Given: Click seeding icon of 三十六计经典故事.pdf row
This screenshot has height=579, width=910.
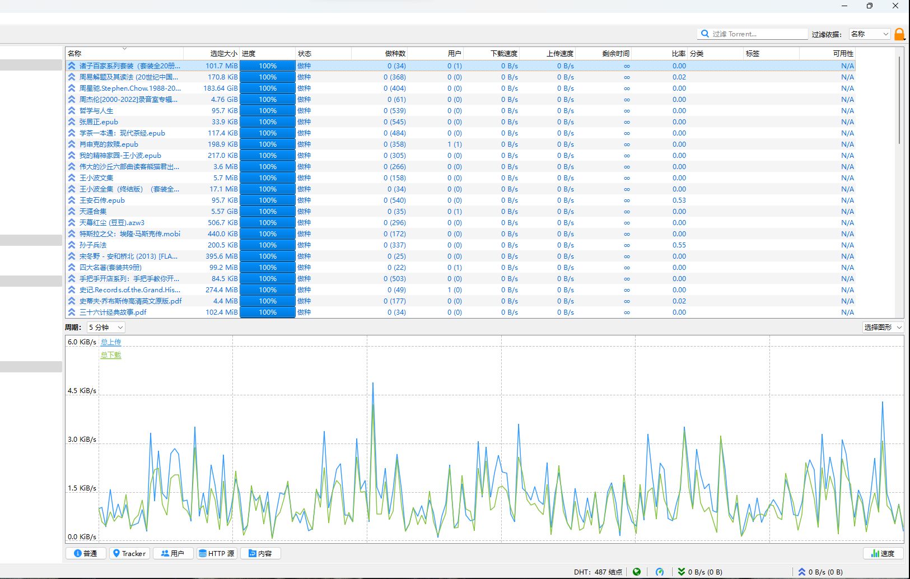Looking at the screenshot, I should 72,312.
